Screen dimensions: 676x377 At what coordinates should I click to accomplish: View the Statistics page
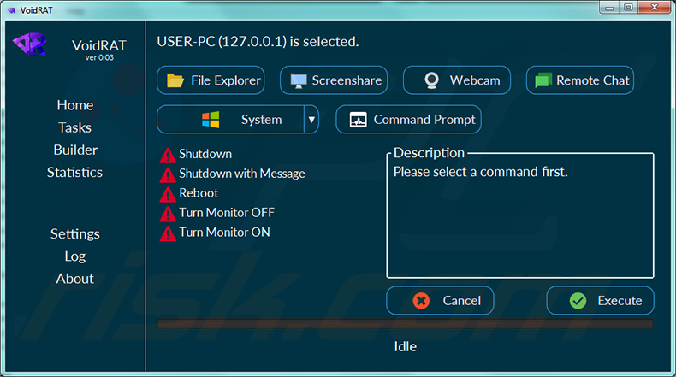(75, 173)
